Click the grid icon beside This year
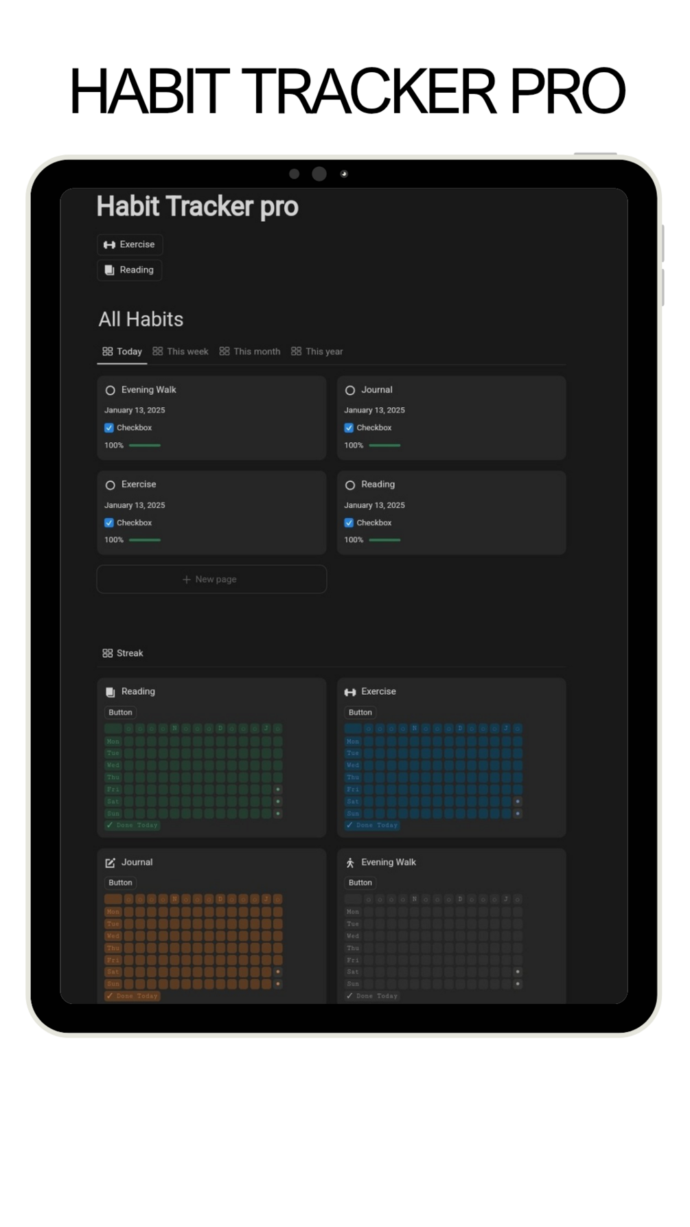 296,351
